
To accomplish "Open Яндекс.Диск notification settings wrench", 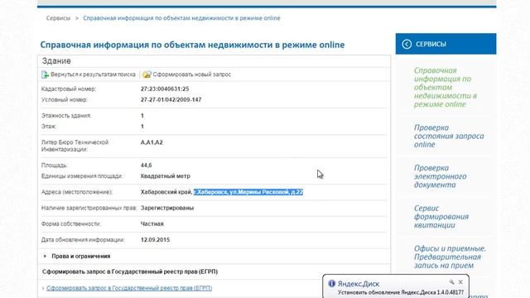I will click(451, 281).
